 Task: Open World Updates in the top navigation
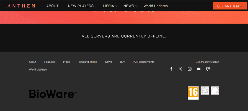point(156,6)
